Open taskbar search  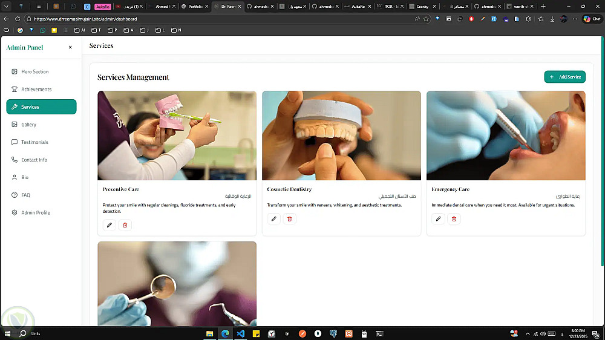(x=23, y=333)
